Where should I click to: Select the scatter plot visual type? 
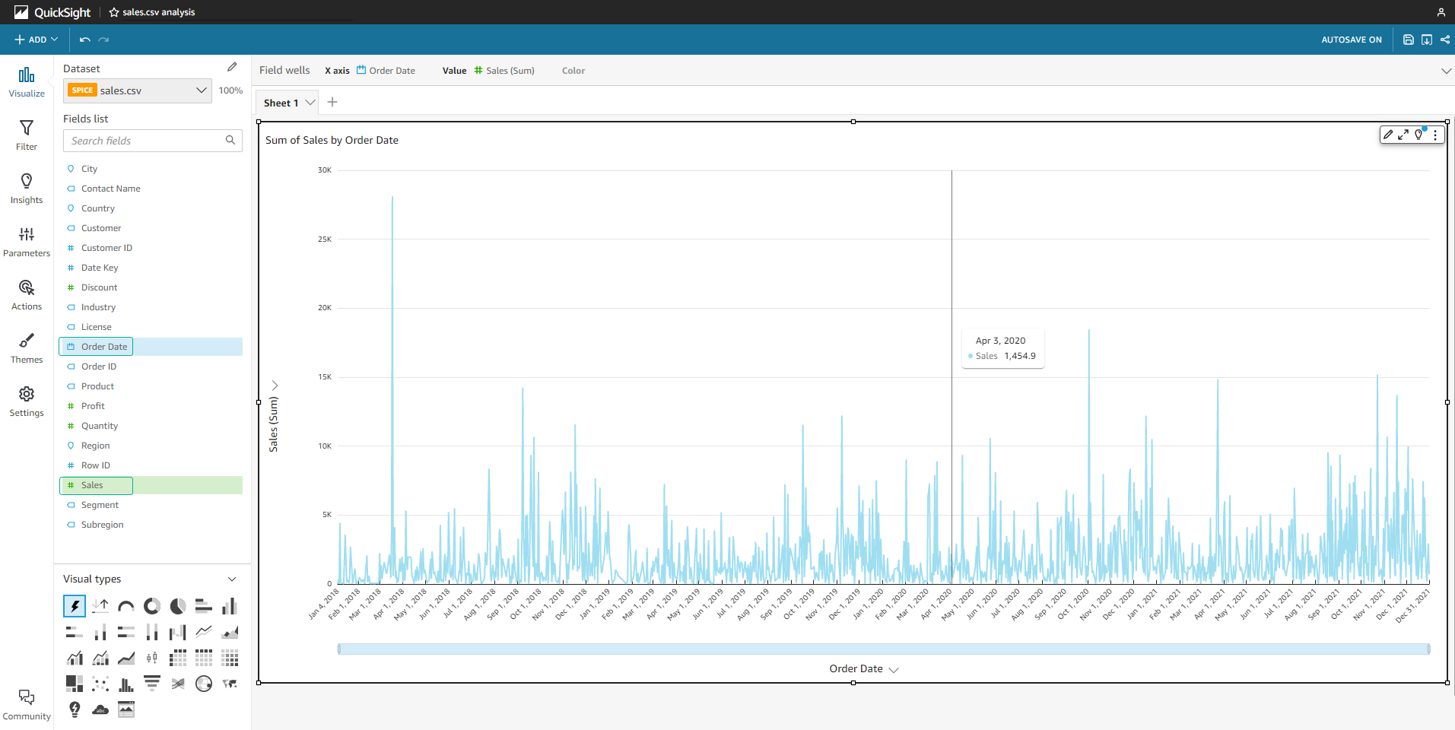100,684
